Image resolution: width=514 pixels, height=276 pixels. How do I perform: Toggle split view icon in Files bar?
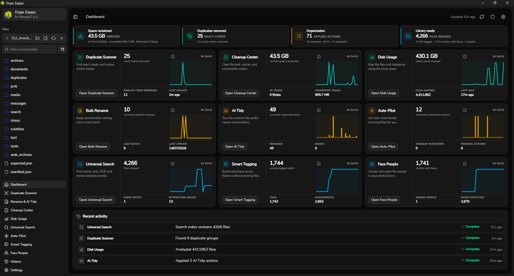[46, 38]
